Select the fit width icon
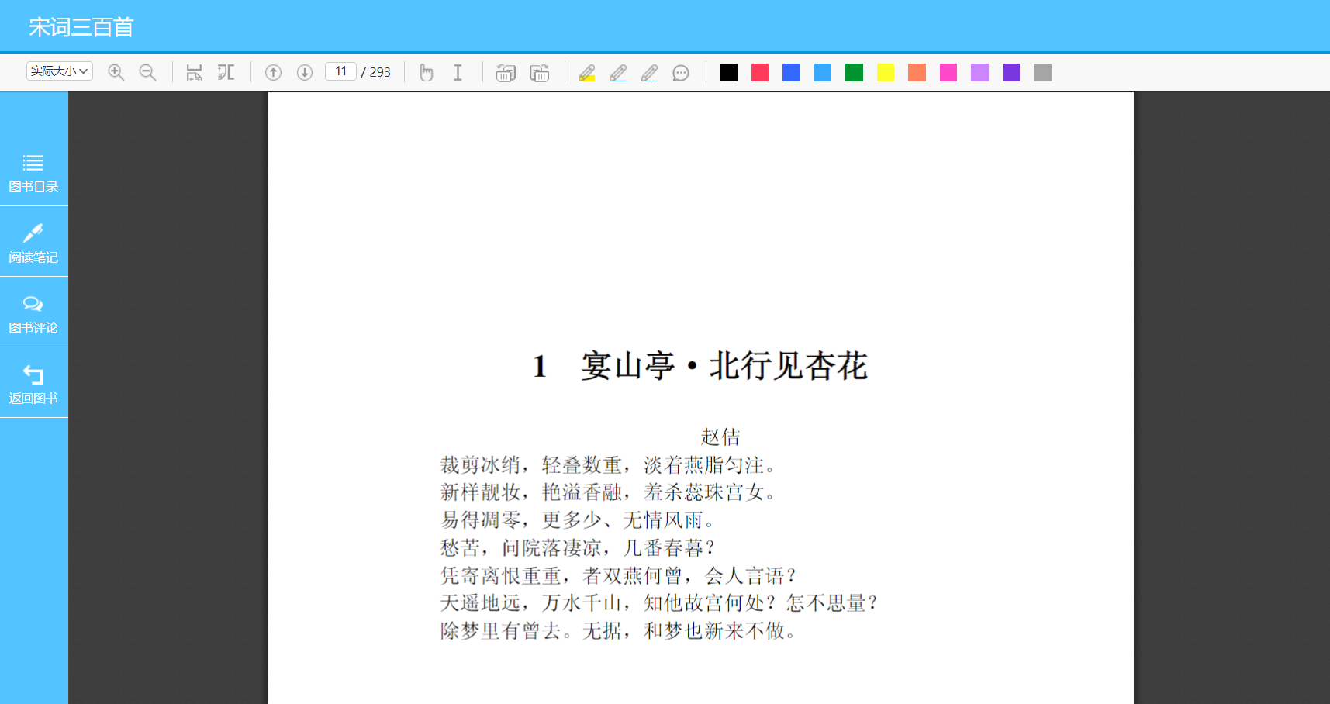Viewport: 1330px width, 704px height. click(x=194, y=72)
